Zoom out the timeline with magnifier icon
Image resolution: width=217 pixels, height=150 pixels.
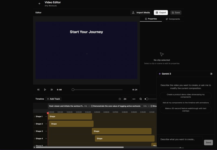[141, 99]
